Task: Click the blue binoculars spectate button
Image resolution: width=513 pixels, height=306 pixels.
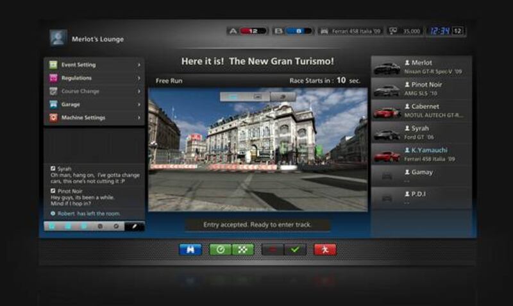Action: [x=190, y=250]
